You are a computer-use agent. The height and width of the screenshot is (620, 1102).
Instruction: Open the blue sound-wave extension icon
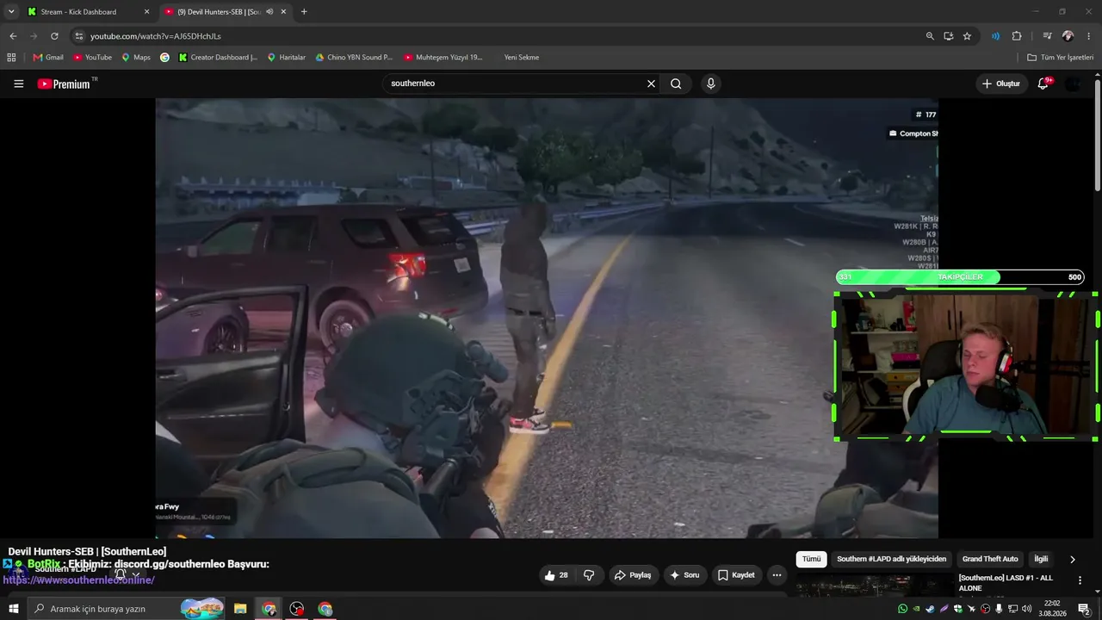coord(995,36)
